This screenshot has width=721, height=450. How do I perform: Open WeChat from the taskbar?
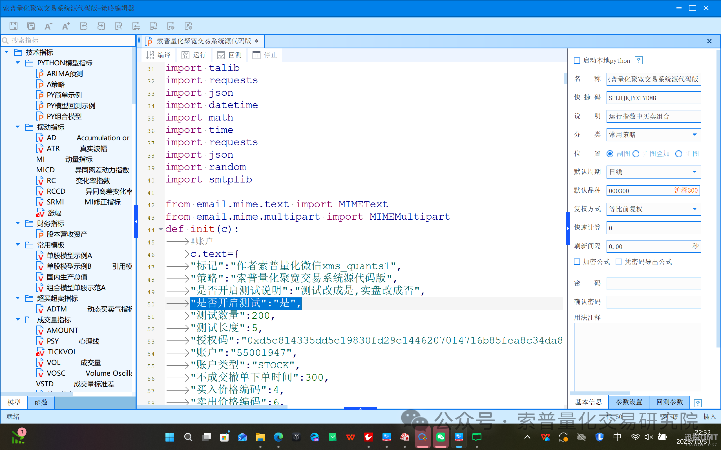(441, 437)
